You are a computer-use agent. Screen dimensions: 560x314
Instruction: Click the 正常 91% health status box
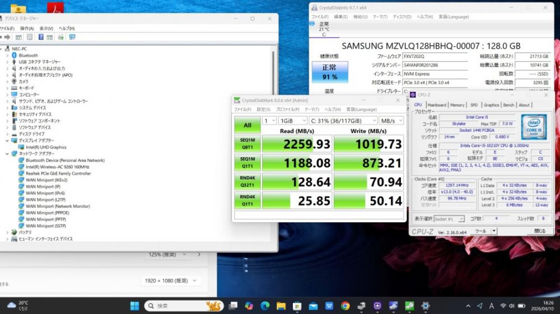330,72
